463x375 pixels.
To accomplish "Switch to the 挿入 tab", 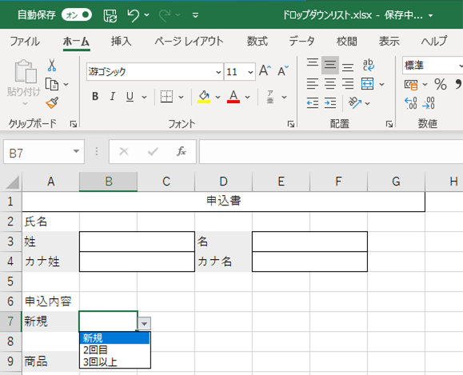I will point(121,42).
